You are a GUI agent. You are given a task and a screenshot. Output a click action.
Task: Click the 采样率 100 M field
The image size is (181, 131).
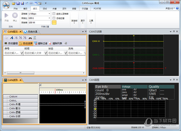(x=39, y=23)
